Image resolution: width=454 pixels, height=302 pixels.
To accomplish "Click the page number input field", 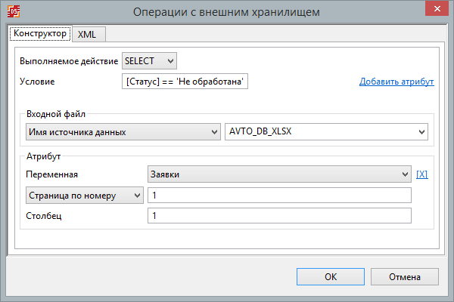I will [279, 196].
